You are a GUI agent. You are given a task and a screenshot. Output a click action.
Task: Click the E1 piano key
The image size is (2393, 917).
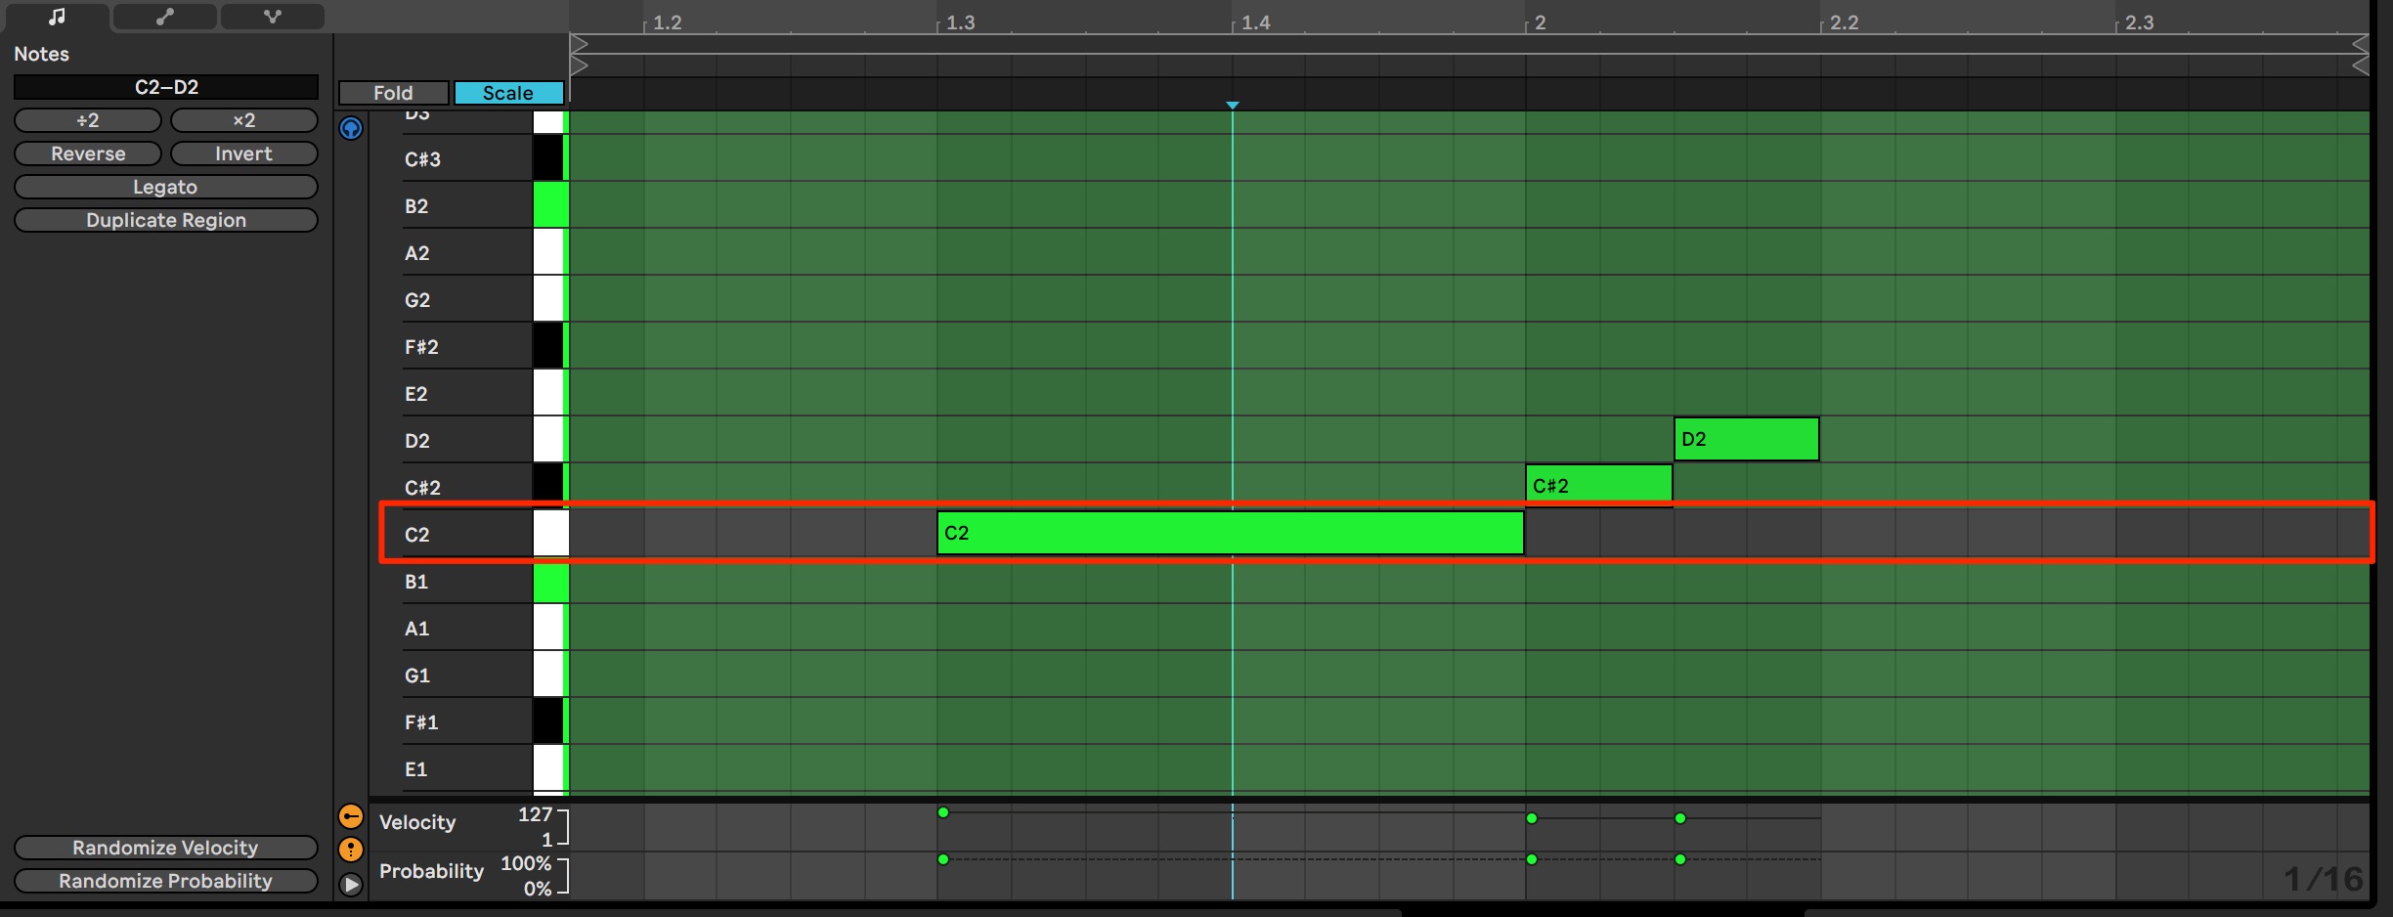coord(550,768)
